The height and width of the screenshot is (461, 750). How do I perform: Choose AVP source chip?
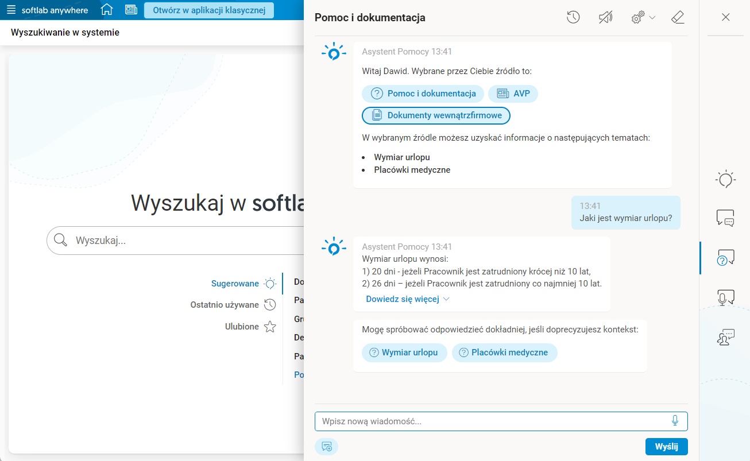point(513,94)
